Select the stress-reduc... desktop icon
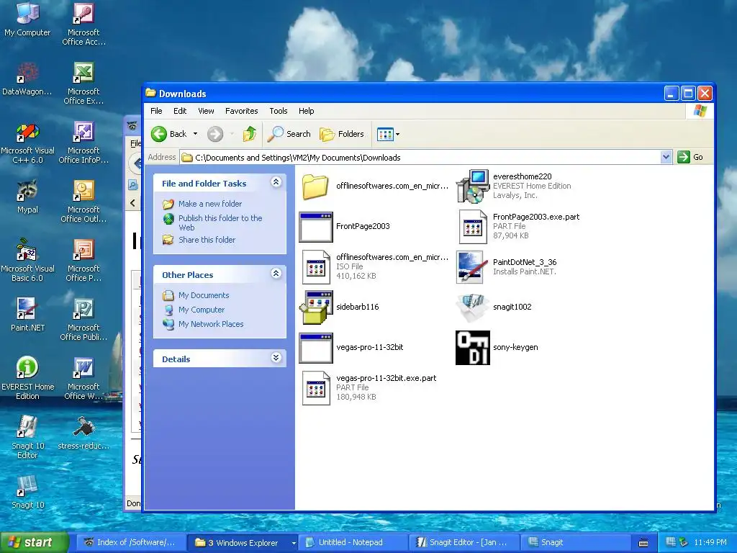The width and height of the screenshot is (737, 553). [83, 433]
